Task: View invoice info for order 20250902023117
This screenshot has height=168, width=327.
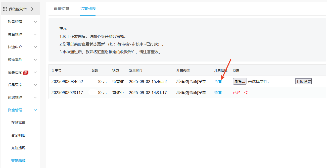Action: click(x=218, y=93)
